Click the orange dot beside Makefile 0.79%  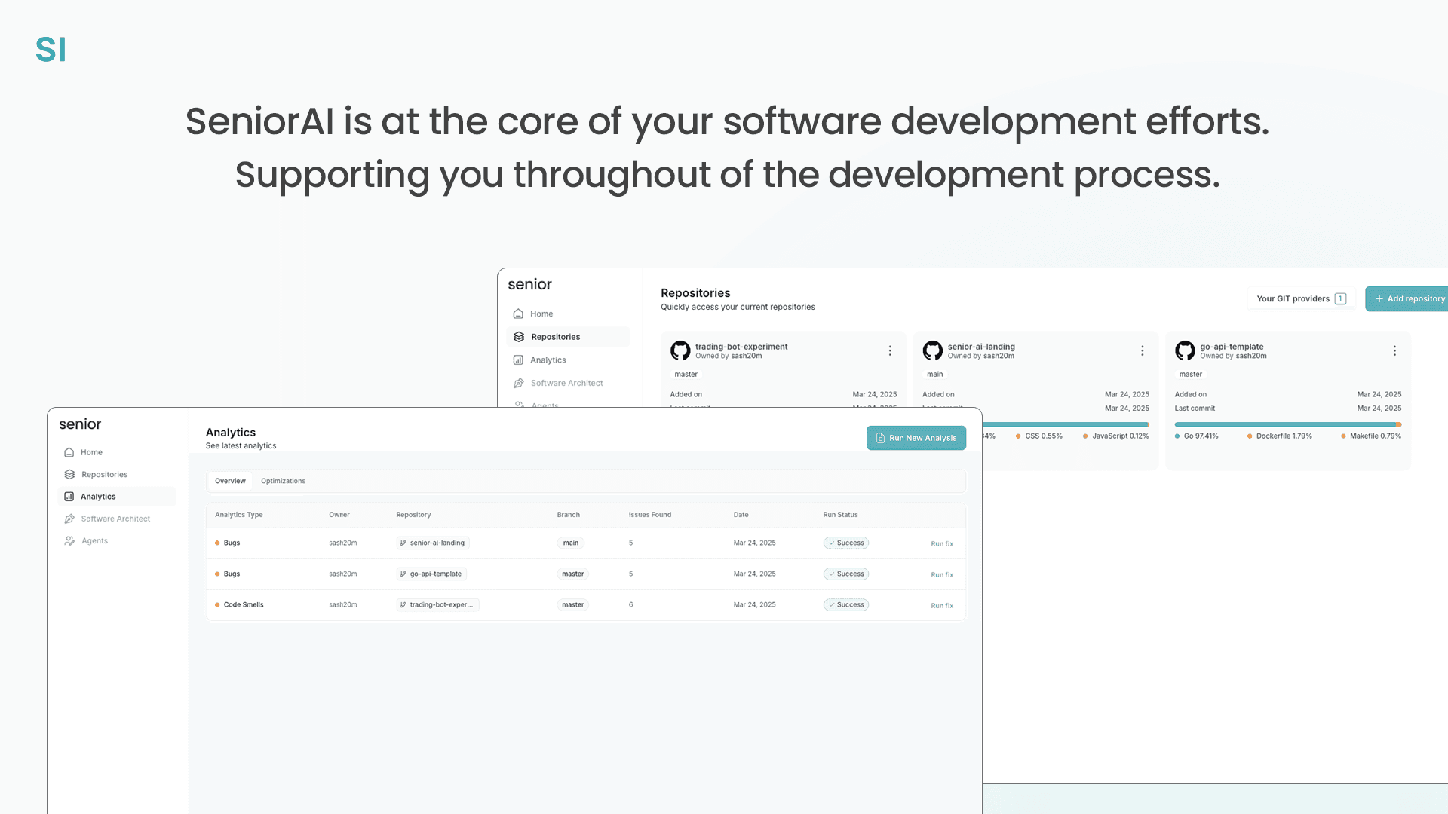1343,436
